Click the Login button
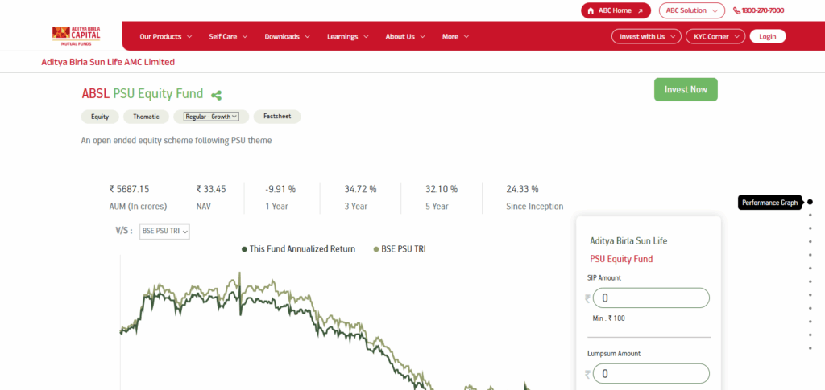The width and height of the screenshot is (825, 390). click(768, 36)
